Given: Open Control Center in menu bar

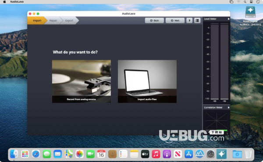Looking at the screenshot, I should tap(252, 2).
